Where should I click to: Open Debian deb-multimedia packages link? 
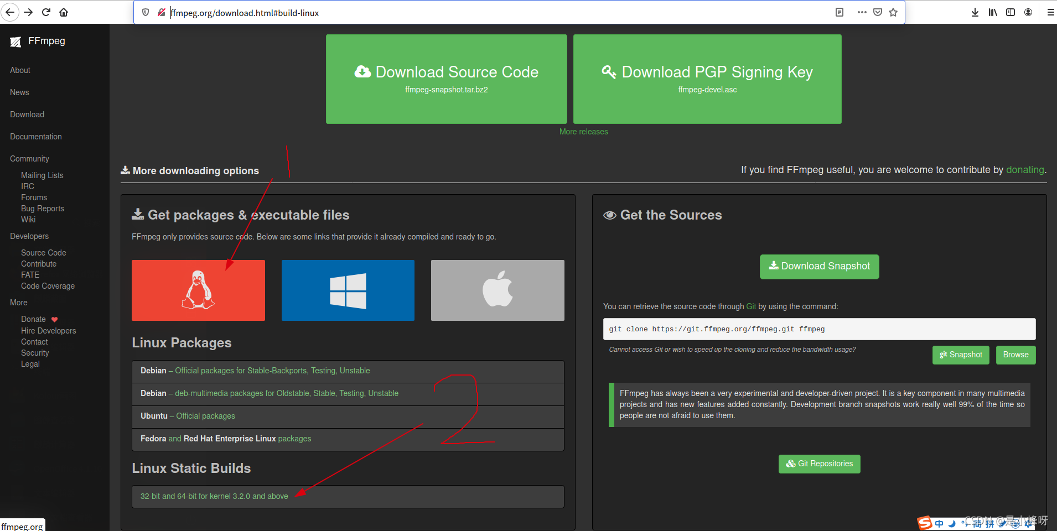click(287, 393)
